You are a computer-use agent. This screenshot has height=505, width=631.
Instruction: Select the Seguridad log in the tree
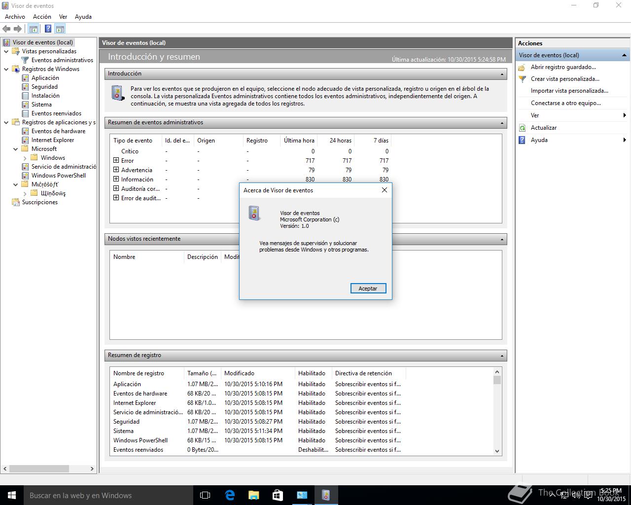click(44, 87)
